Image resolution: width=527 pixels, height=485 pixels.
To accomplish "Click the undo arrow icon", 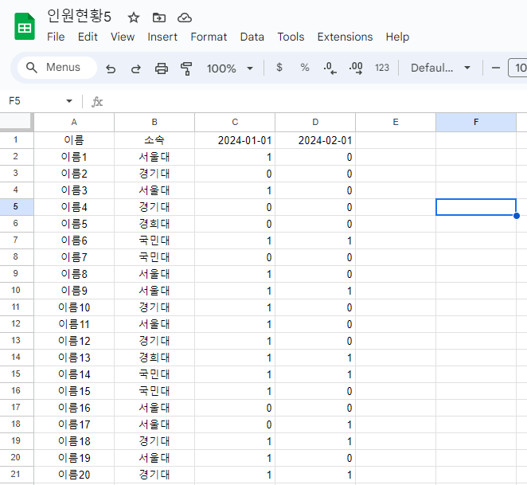I will tap(111, 68).
